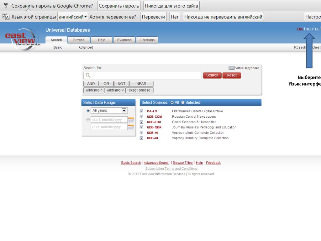This screenshot has height=241, width=321.
Task: Switch to the Browse tab
Action: click(x=79, y=40)
